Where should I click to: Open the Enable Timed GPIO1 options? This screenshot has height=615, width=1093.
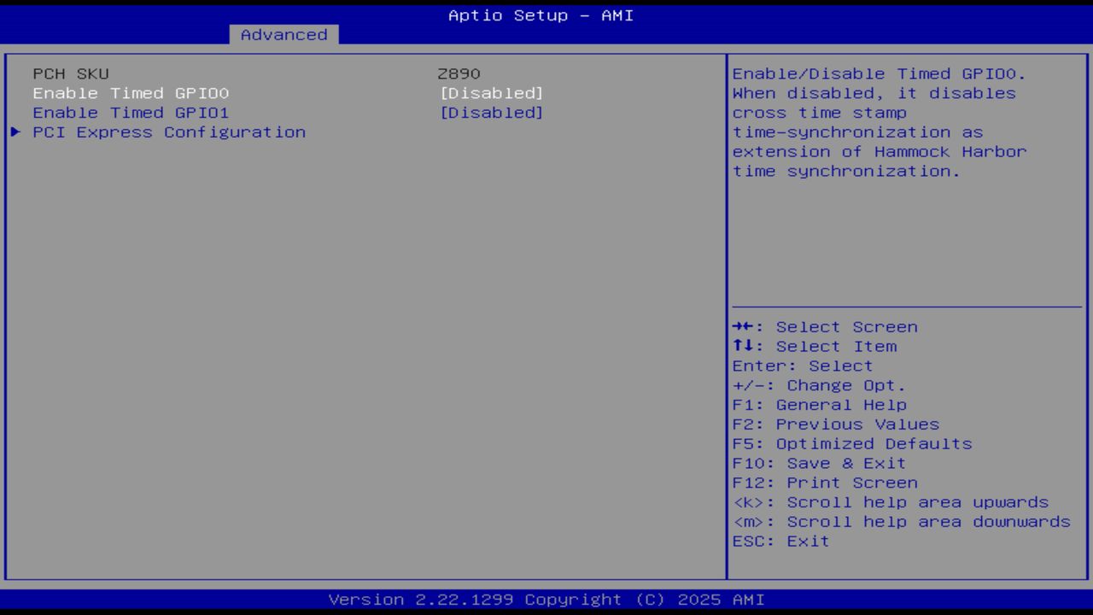click(493, 112)
